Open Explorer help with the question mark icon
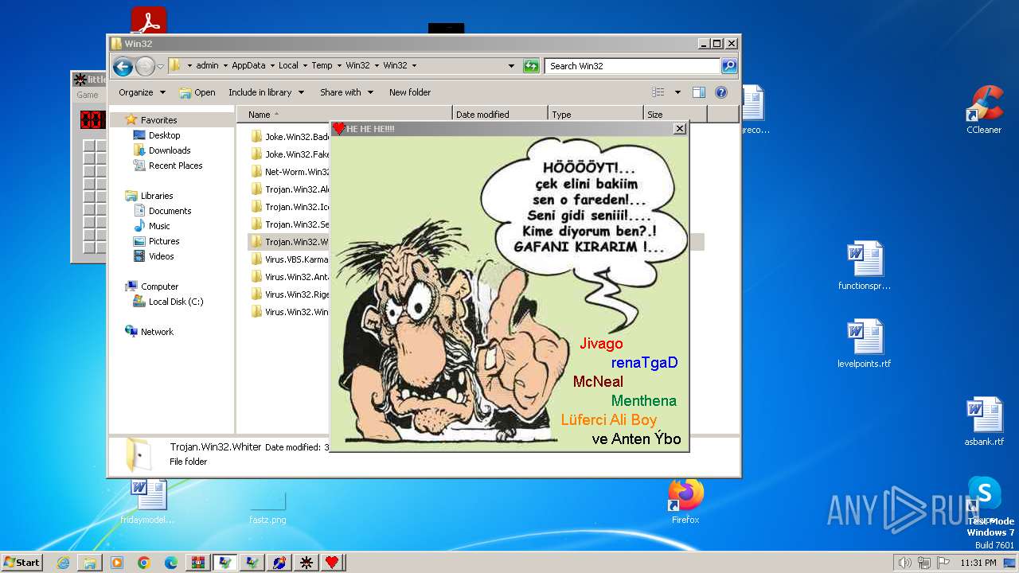The image size is (1019, 573). tap(721, 92)
